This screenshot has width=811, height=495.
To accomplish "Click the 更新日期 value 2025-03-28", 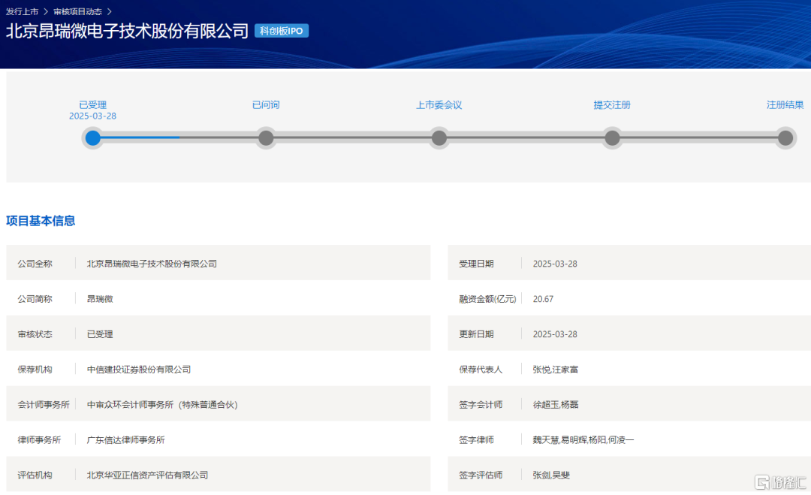I will click(555, 334).
